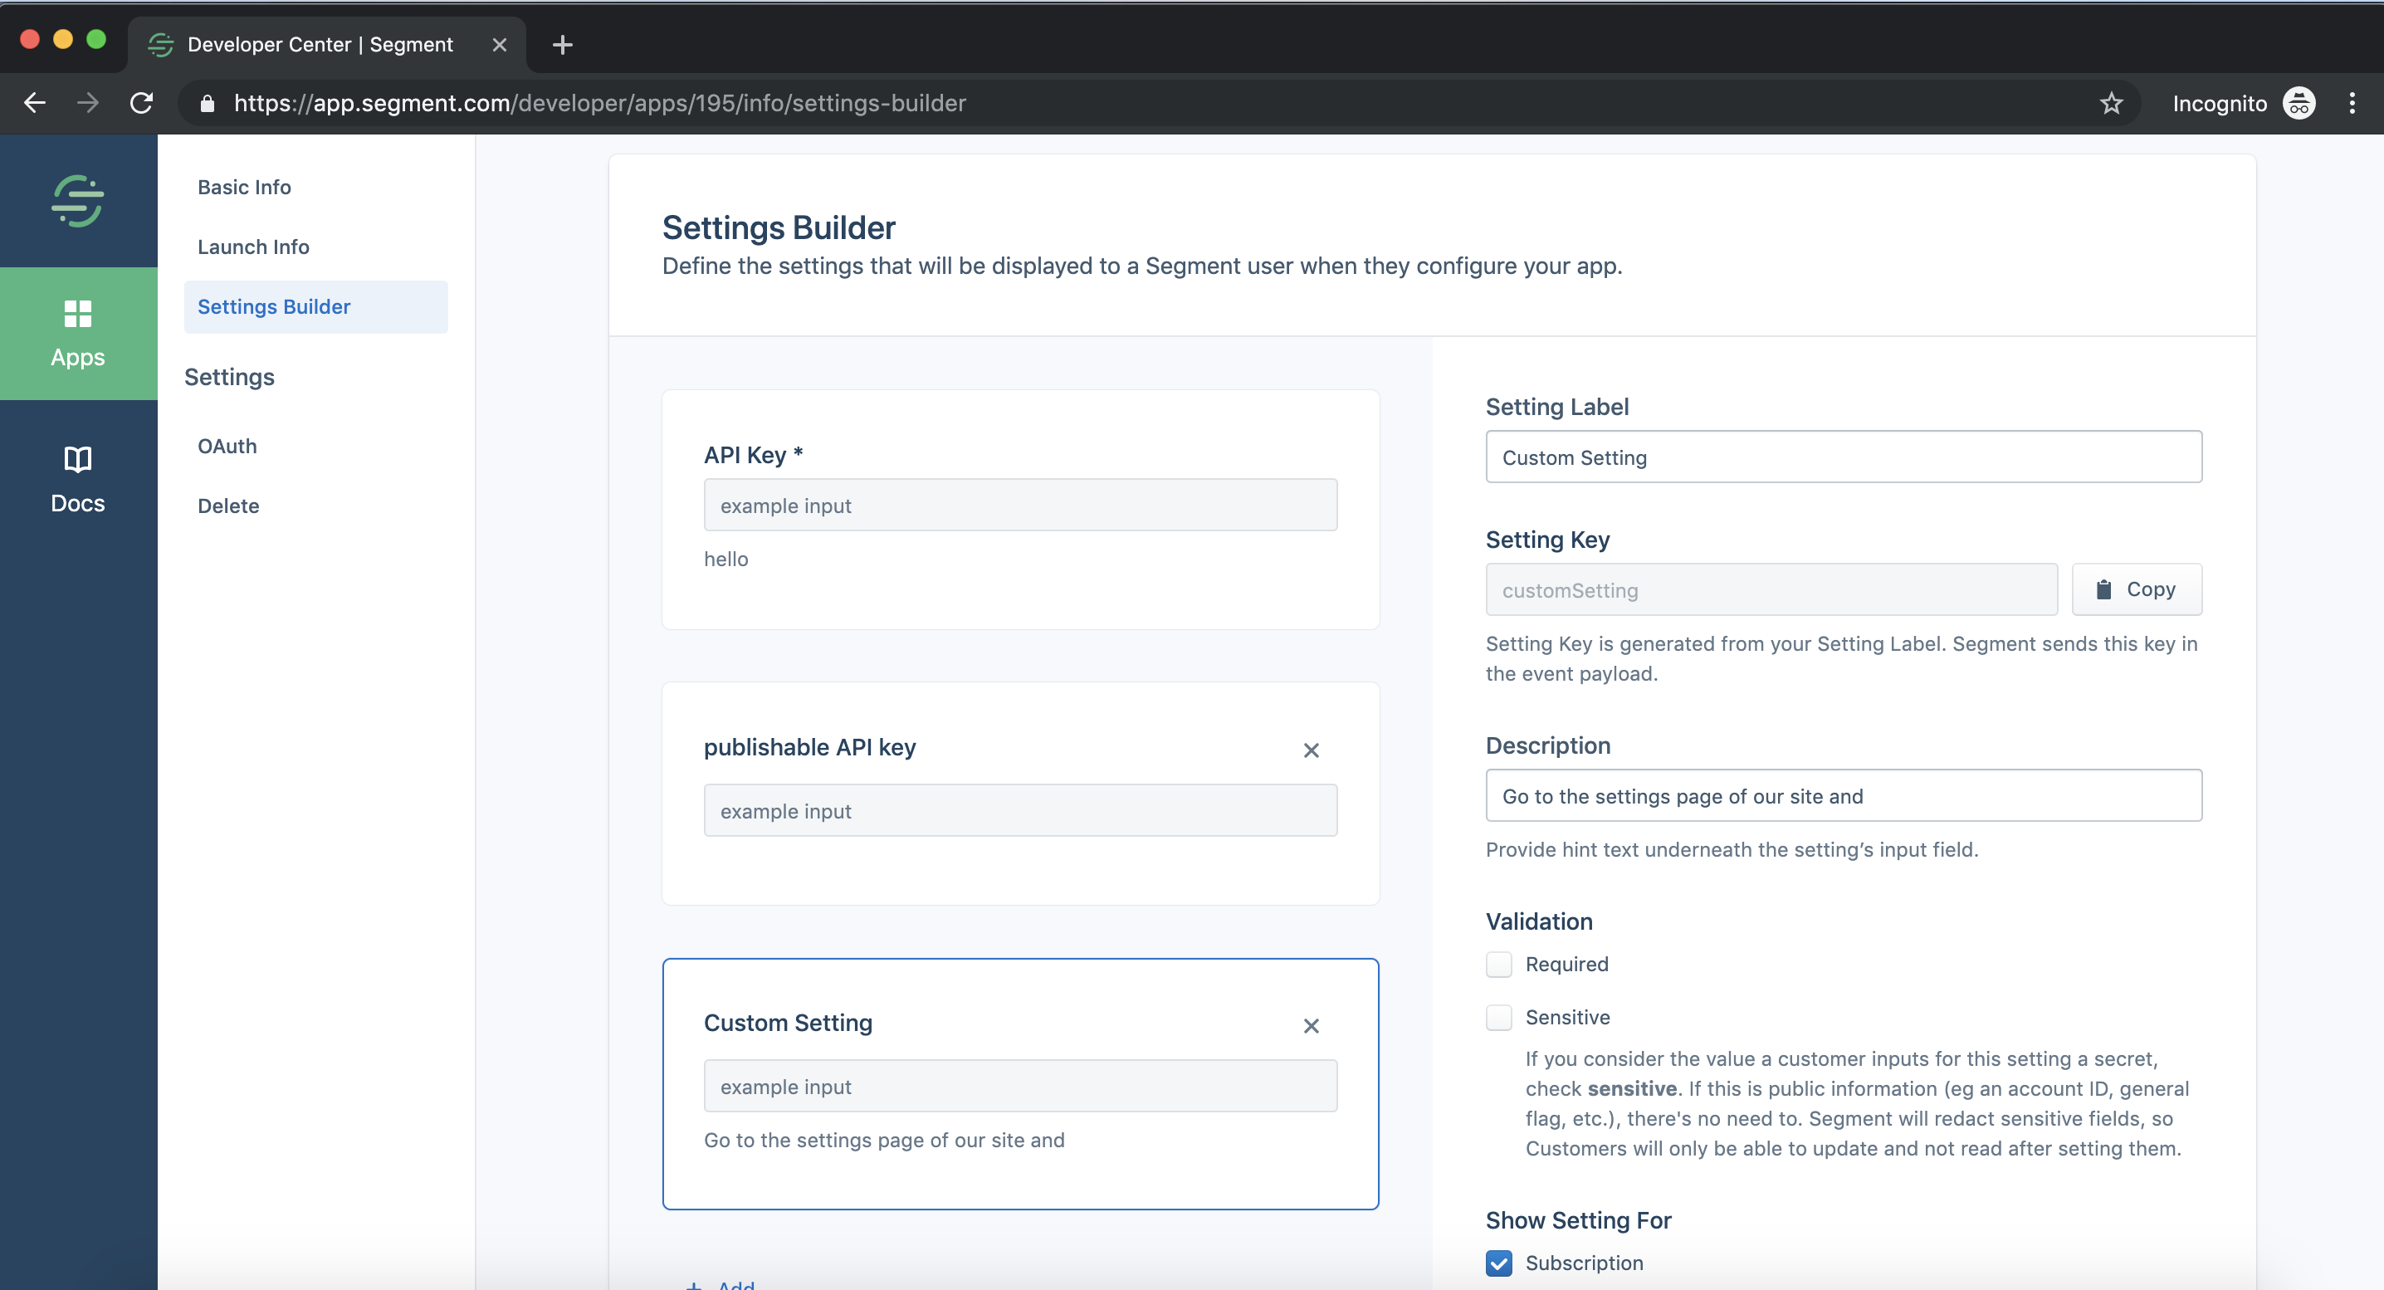
Task: Open the Docs book icon
Action: [x=78, y=459]
